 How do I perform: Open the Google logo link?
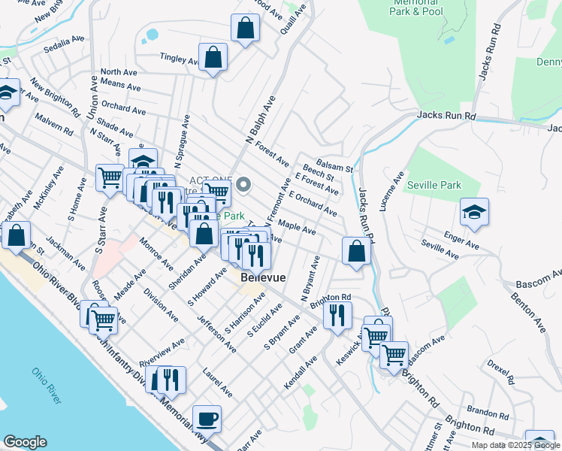click(25, 442)
